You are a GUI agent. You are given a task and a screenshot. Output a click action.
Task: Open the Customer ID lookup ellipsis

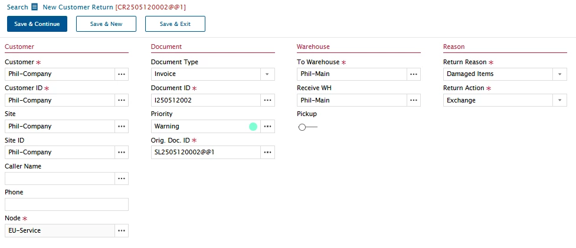(x=122, y=100)
